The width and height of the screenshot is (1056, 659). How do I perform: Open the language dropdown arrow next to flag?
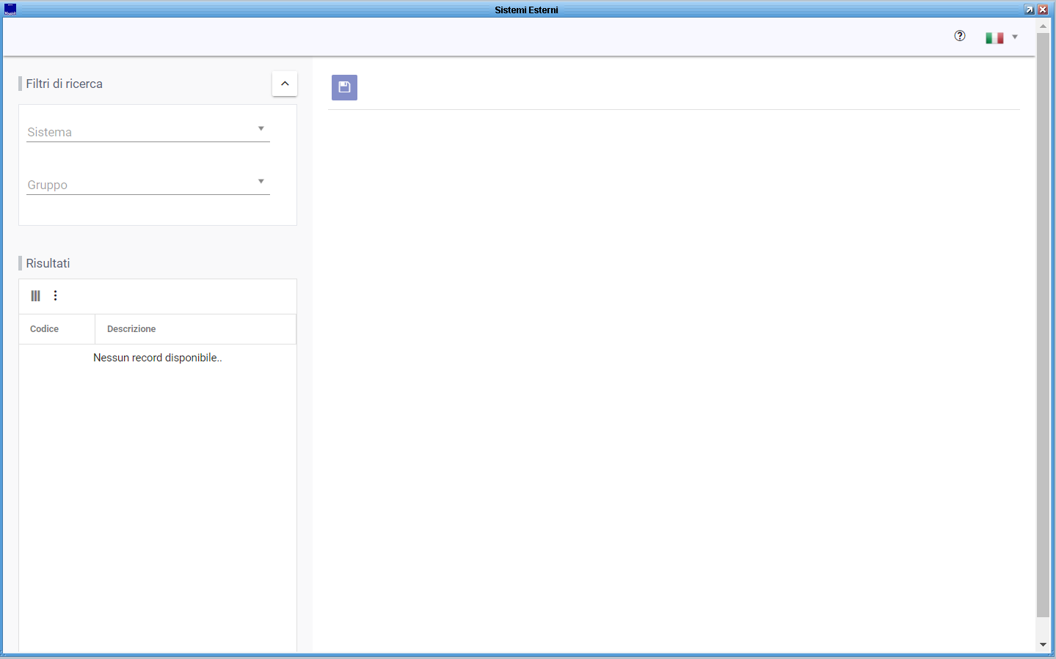pos(1015,37)
